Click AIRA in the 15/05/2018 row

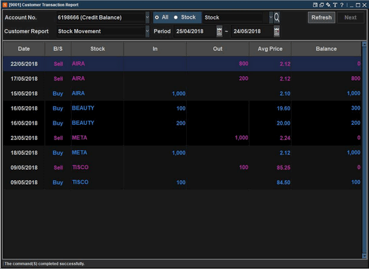point(79,93)
